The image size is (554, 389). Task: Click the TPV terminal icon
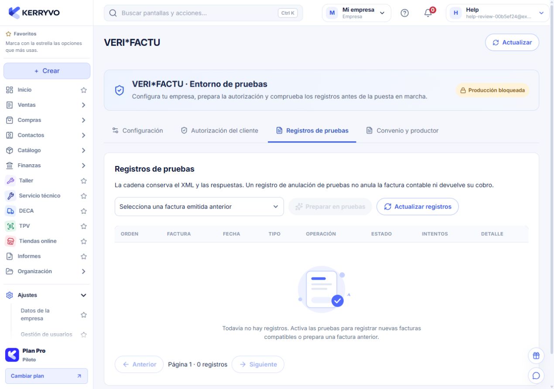(10, 226)
